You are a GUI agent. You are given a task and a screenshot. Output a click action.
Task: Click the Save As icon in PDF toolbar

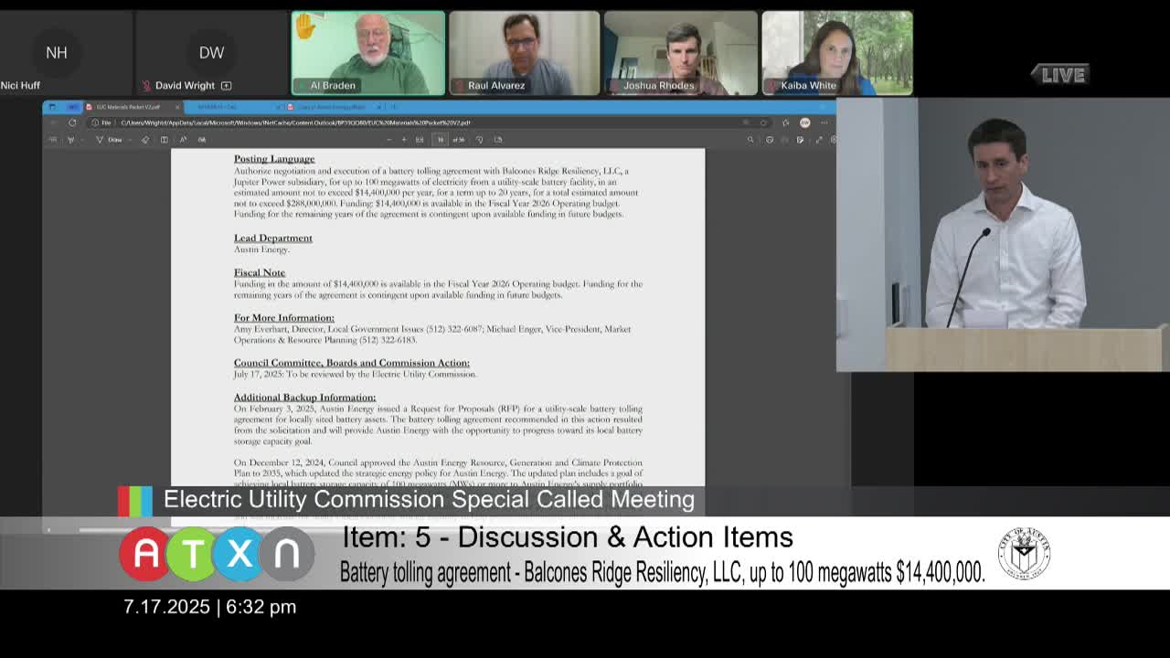800,140
